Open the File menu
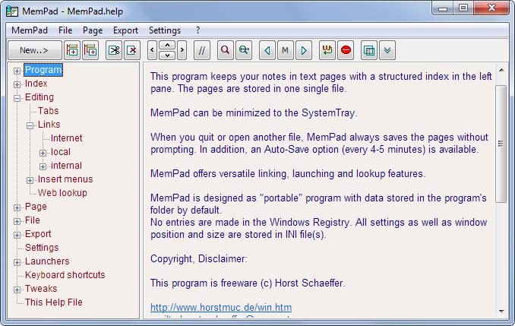515x326 pixels. (65, 30)
